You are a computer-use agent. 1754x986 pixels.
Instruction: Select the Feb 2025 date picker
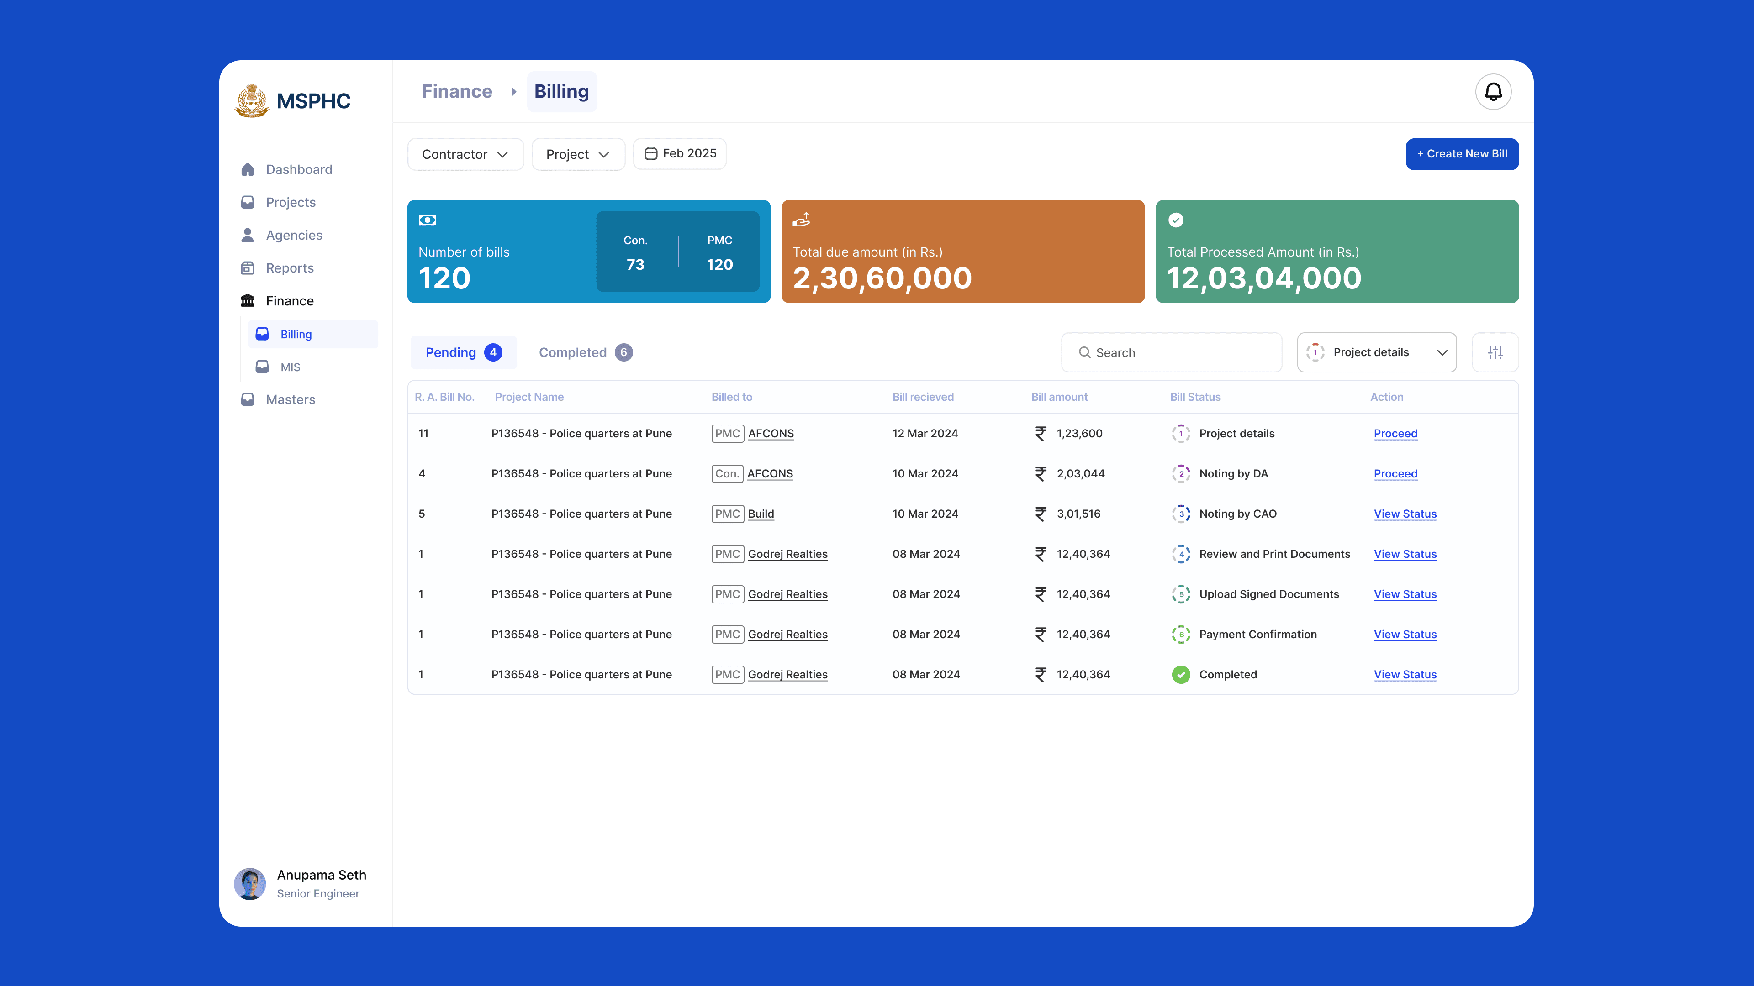tap(679, 153)
